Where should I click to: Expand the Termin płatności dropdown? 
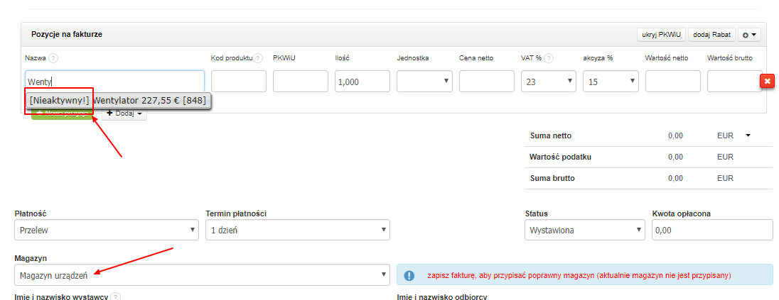(297, 230)
